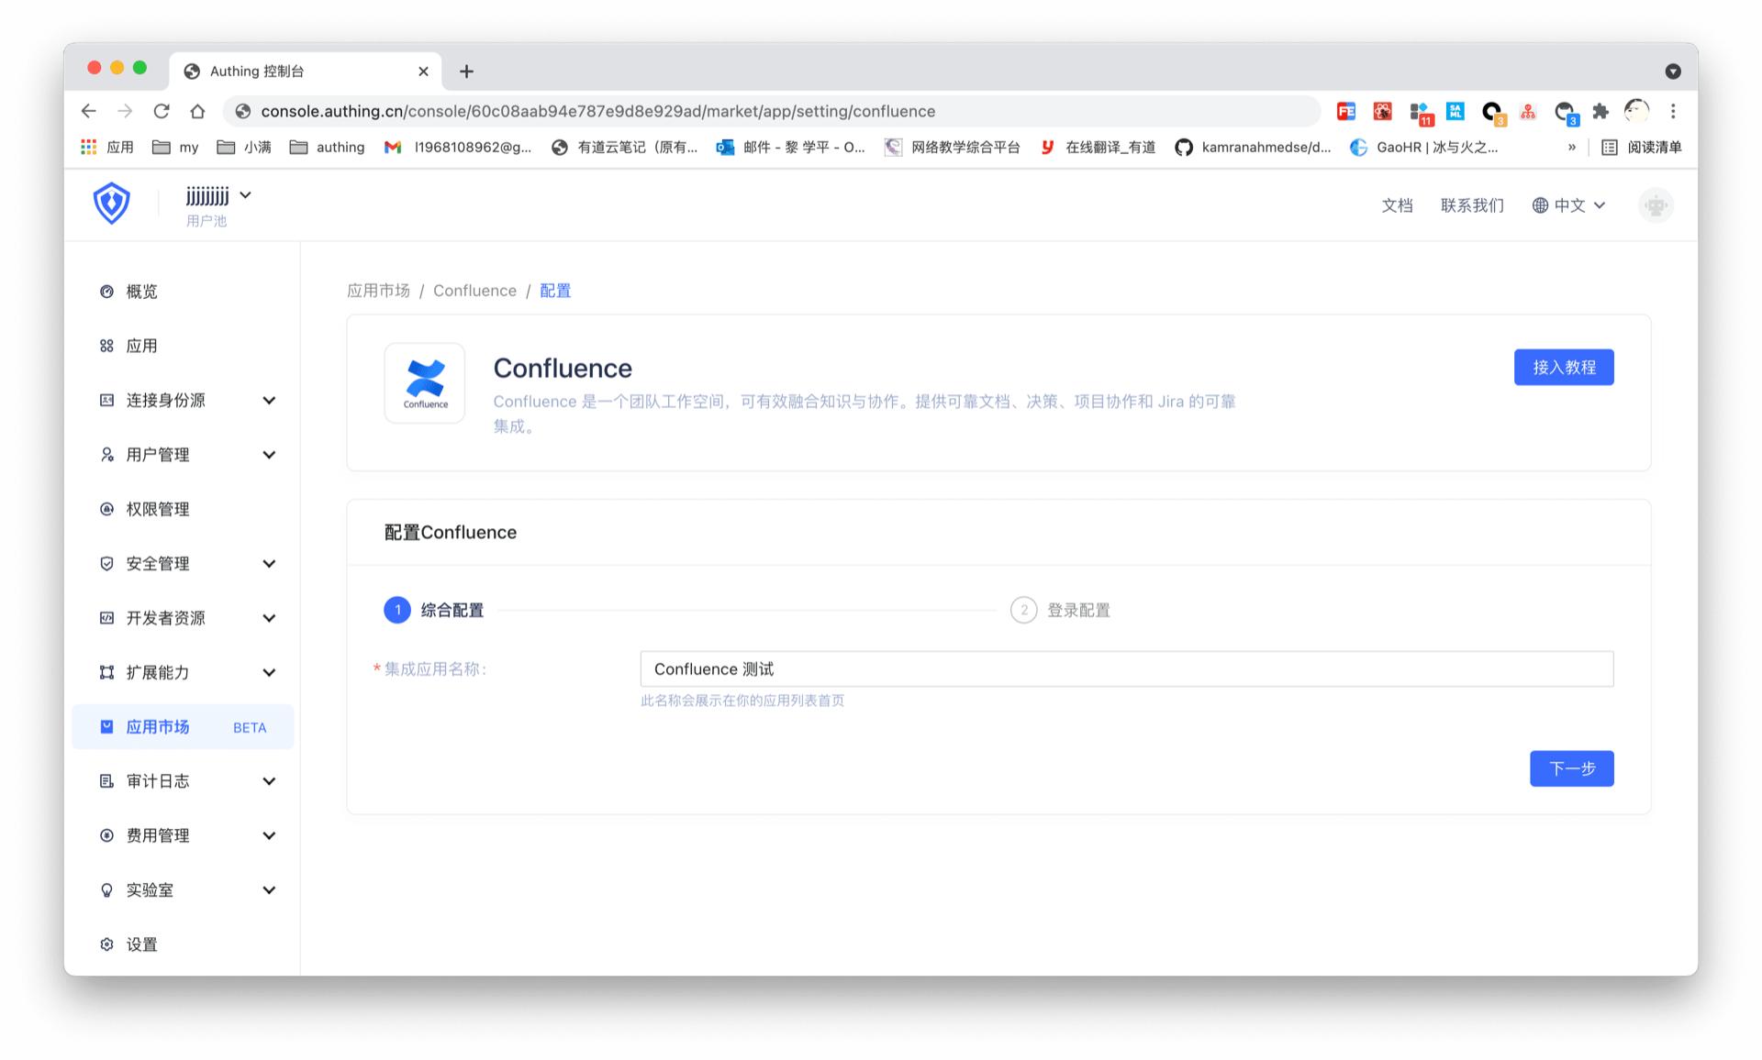The width and height of the screenshot is (1762, 1060).
Task: Click the 接入教程 tutorial button
Action: coord(1564,368)
